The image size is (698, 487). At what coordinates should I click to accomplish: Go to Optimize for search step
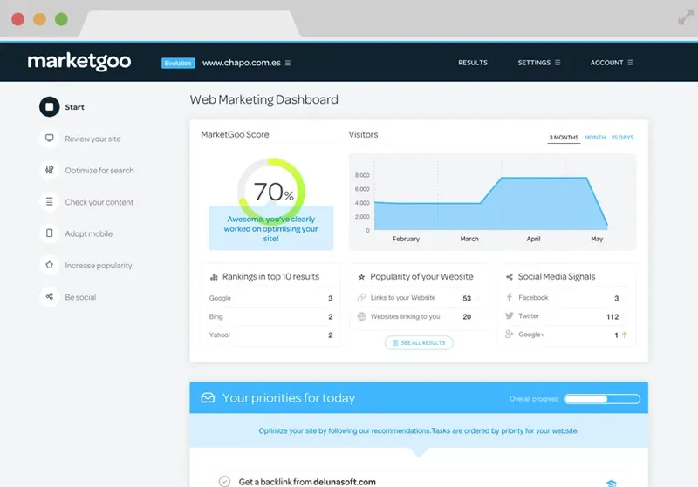99,170
